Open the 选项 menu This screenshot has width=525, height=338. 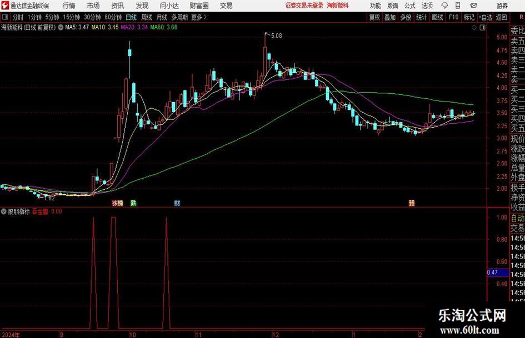pyautogui.click(x=427, y=6)
